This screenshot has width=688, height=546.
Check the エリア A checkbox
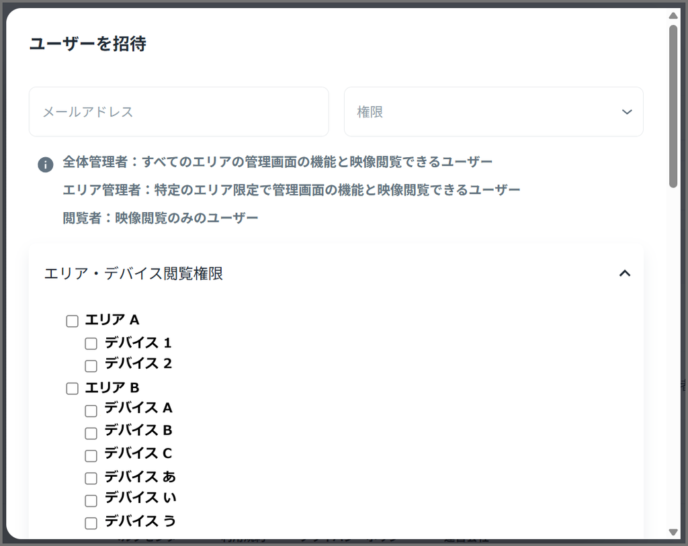tap(73, 321)
